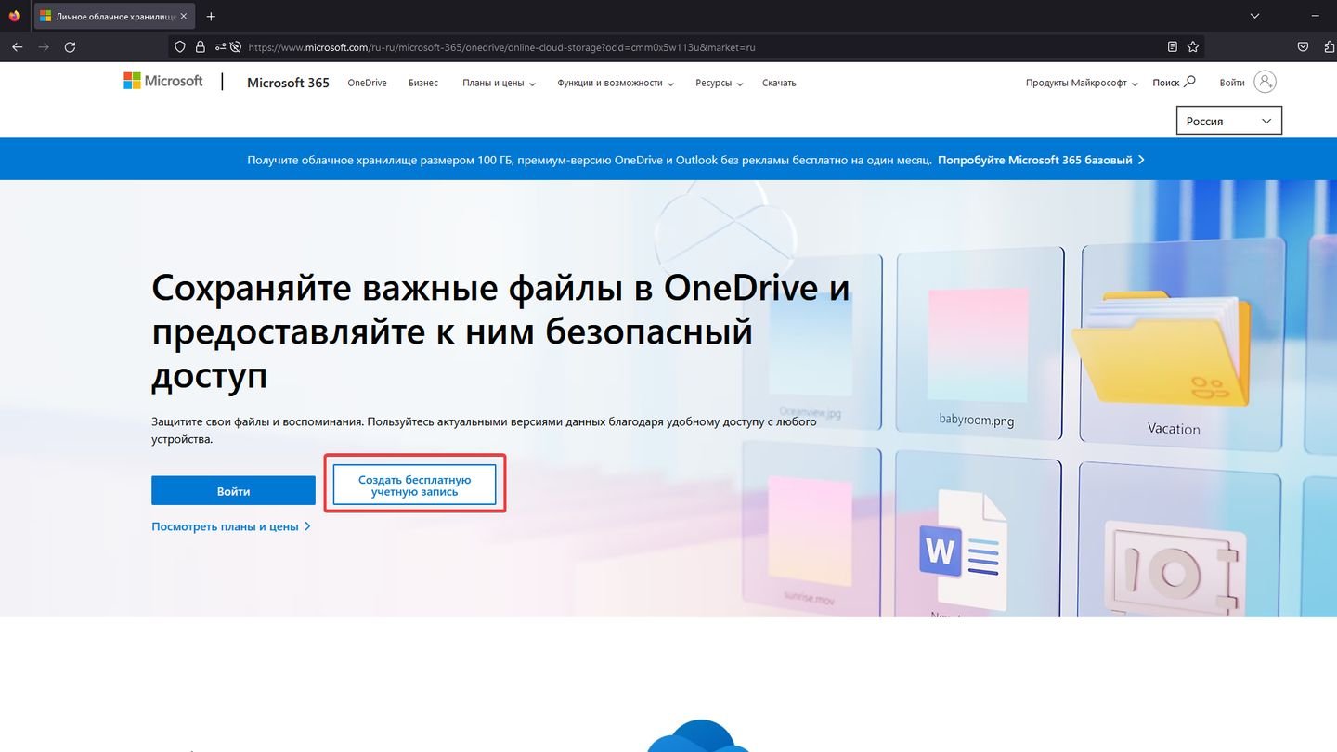Open the Бизнес navigation item
Viewport: 1337px width, 752px height.
pyautogui.click(x=423, y=83)
